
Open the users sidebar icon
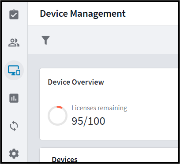point(14,42)
